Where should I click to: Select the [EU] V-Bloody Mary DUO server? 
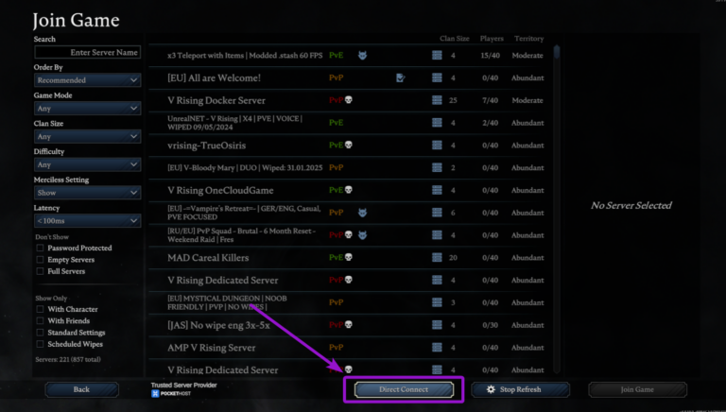tap(349, 167)
